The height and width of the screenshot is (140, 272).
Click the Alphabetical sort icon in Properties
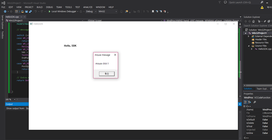(x=249, y=102)
